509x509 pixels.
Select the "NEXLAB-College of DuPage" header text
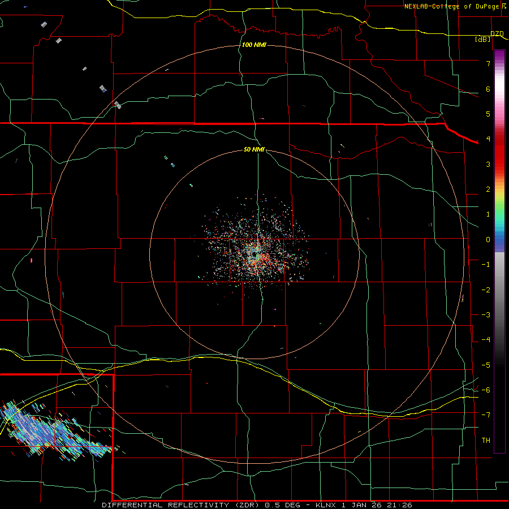[451, 6]
